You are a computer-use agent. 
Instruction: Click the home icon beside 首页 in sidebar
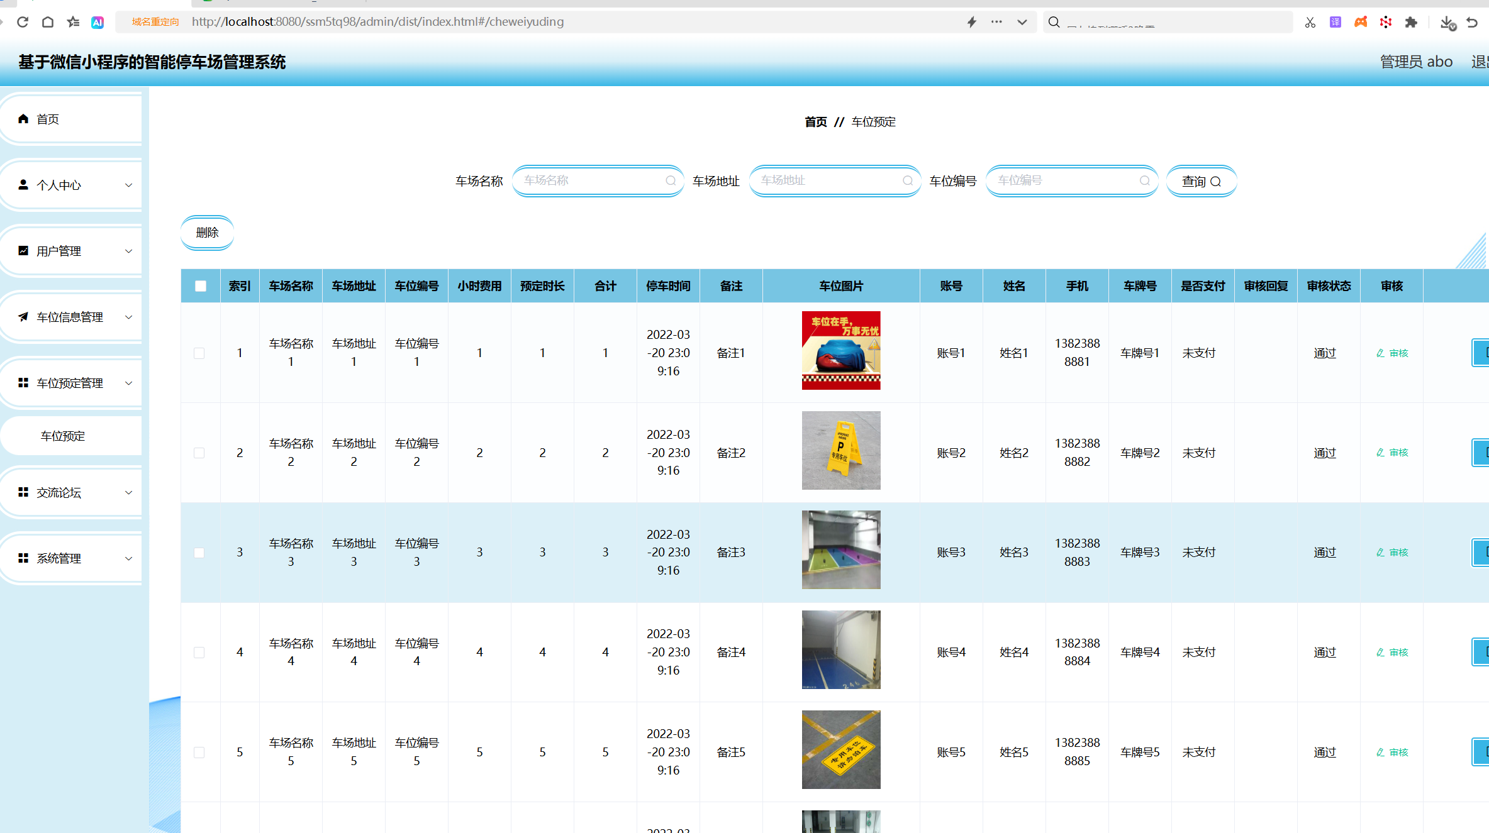click(23, 119)
